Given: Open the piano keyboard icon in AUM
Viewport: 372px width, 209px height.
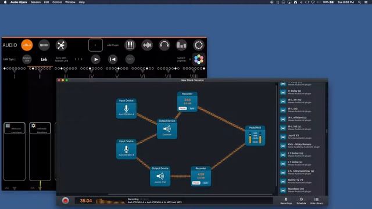Looking at the screenshot, I should coord(130,45).
